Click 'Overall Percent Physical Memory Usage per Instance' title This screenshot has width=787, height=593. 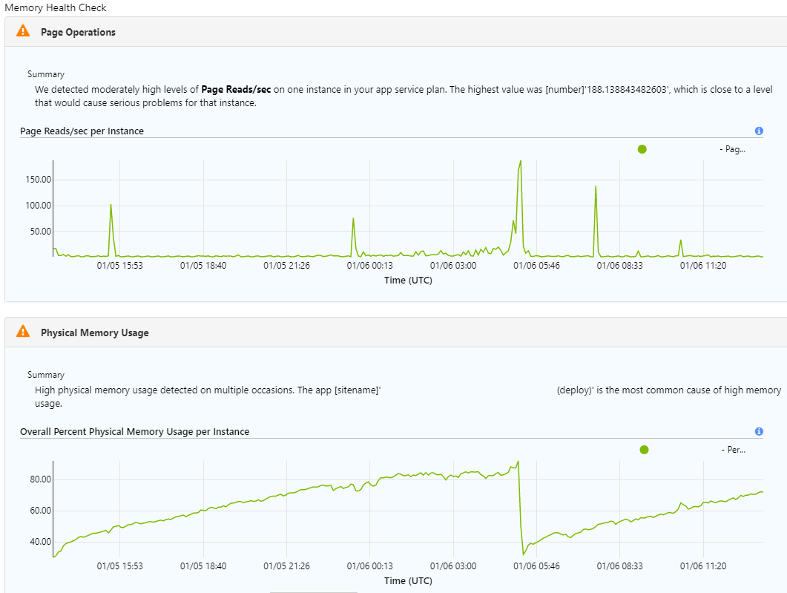tap(134, 431)
